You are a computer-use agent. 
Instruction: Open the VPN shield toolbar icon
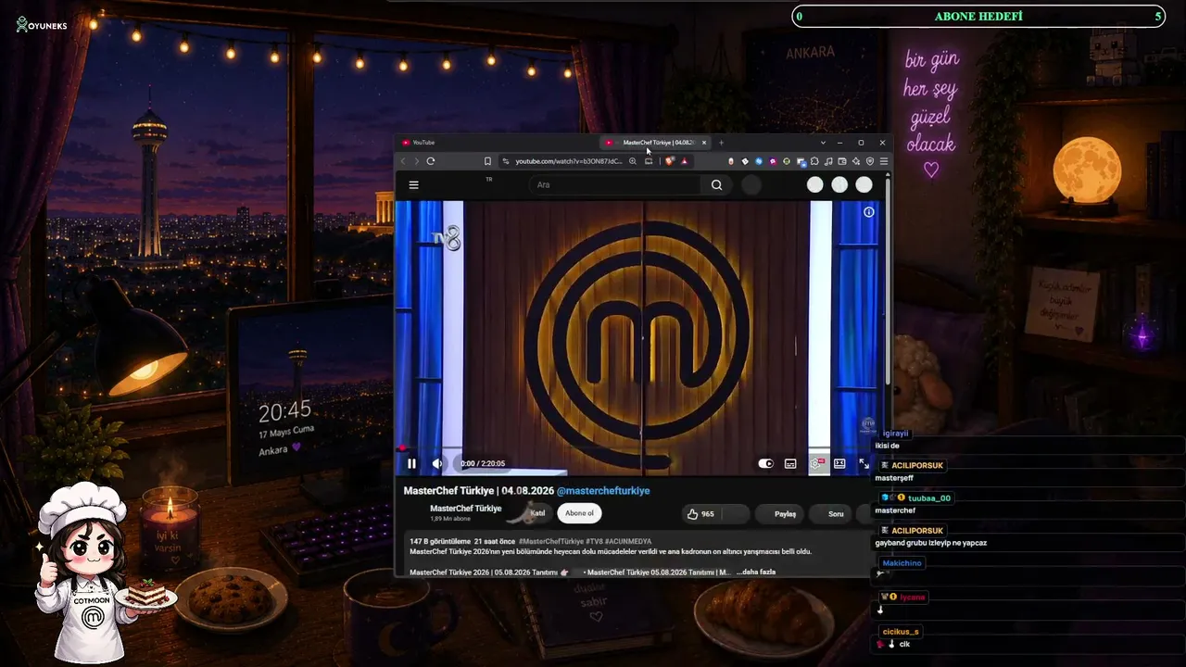click(870, 161)
